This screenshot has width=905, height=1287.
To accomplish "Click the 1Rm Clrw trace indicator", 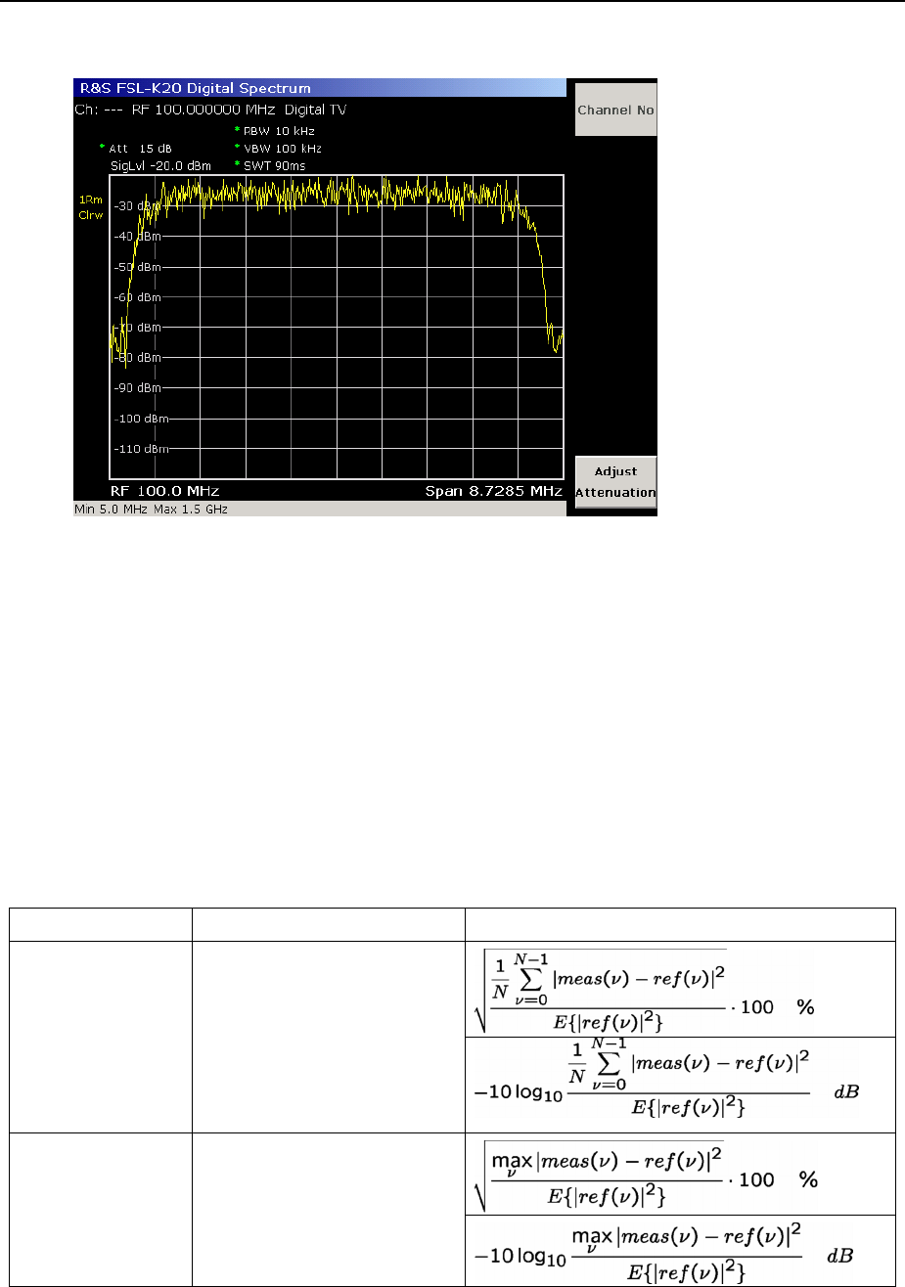I will click(90, 207).
